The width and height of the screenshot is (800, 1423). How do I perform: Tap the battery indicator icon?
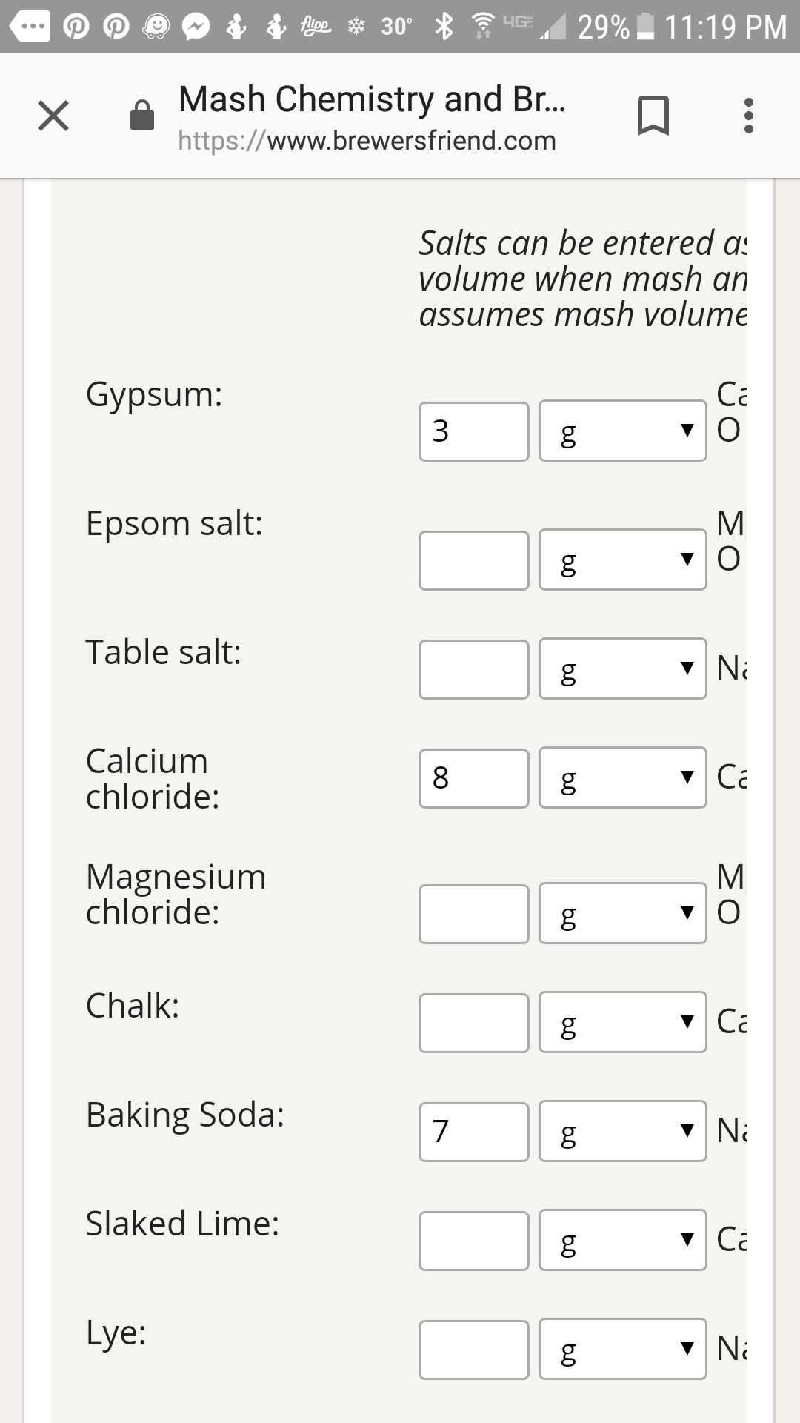pyautogui.click(x=645, y=26)
